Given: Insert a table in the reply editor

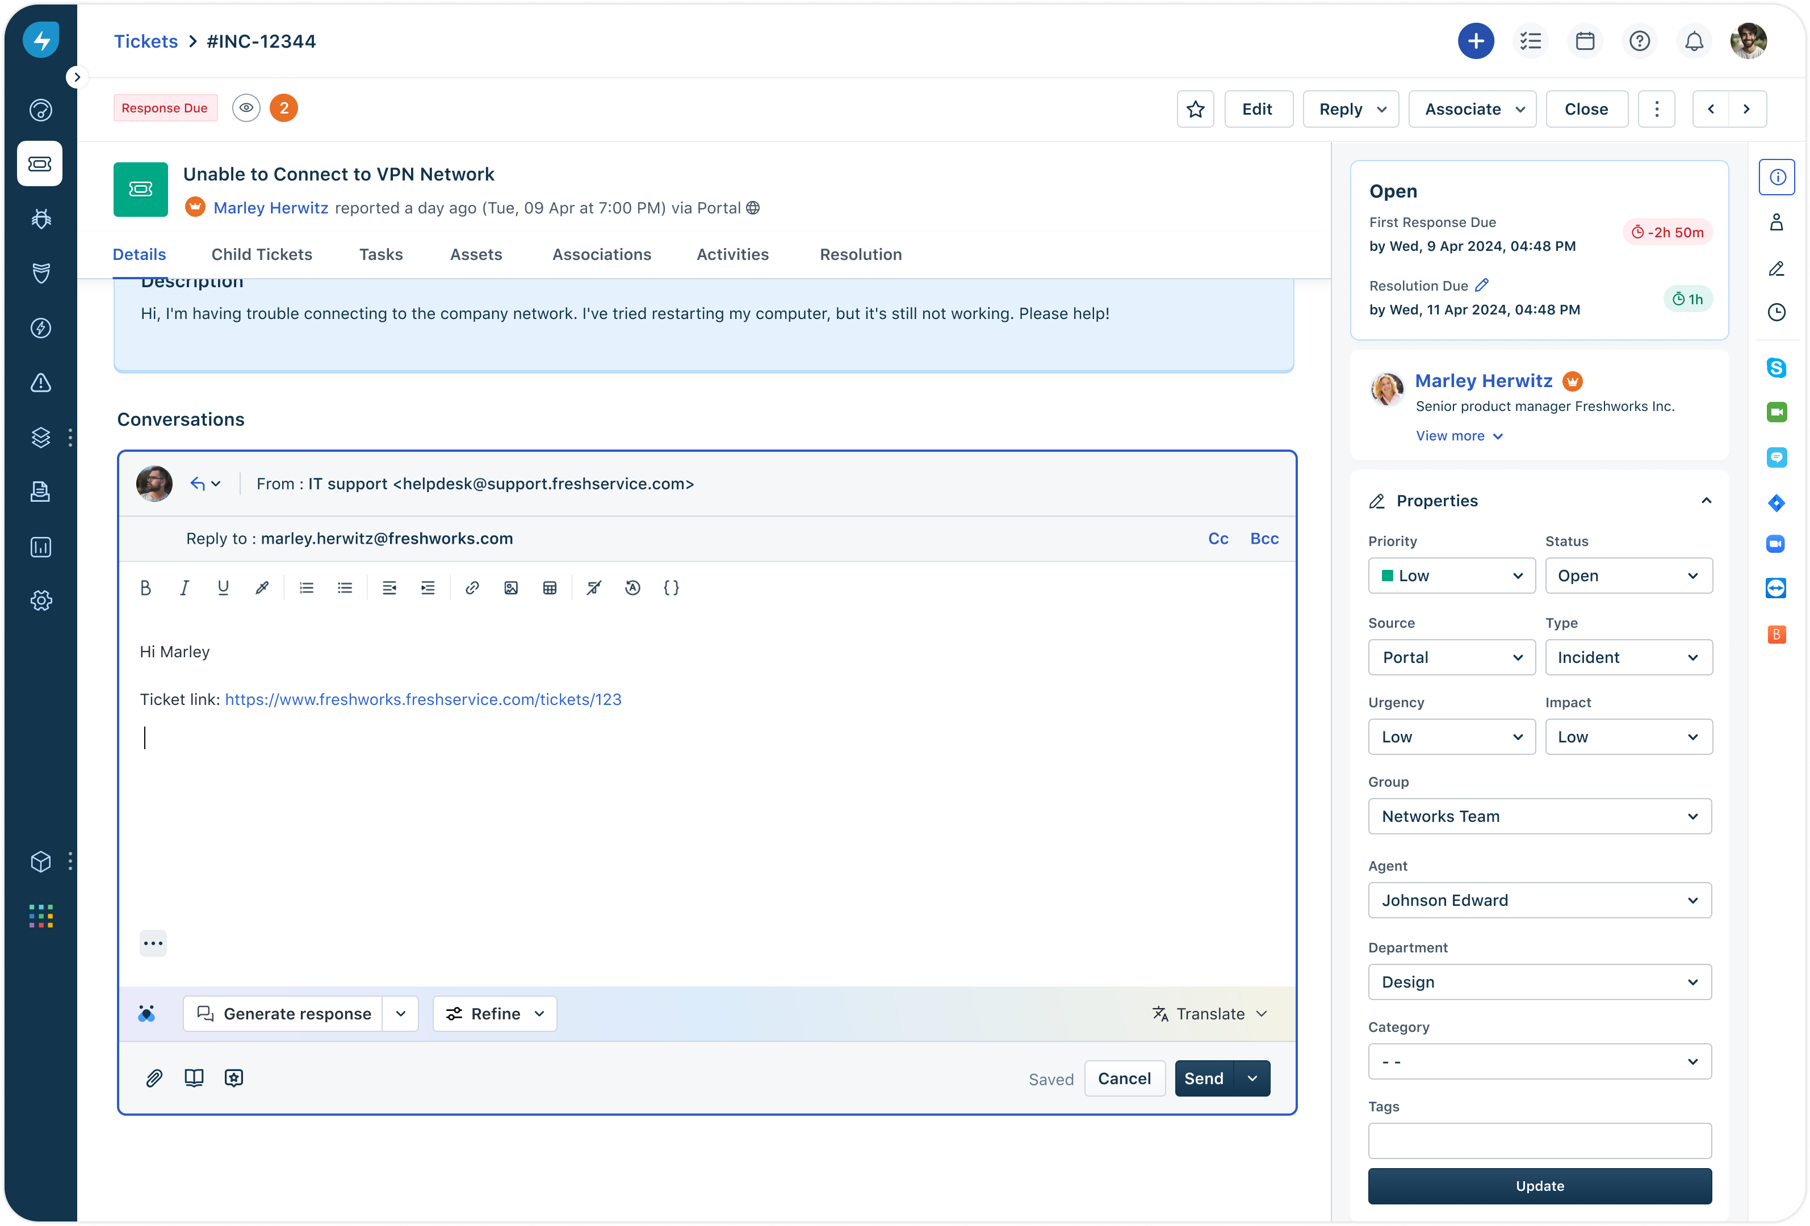Looking at the screenshot, I should 550,589.
